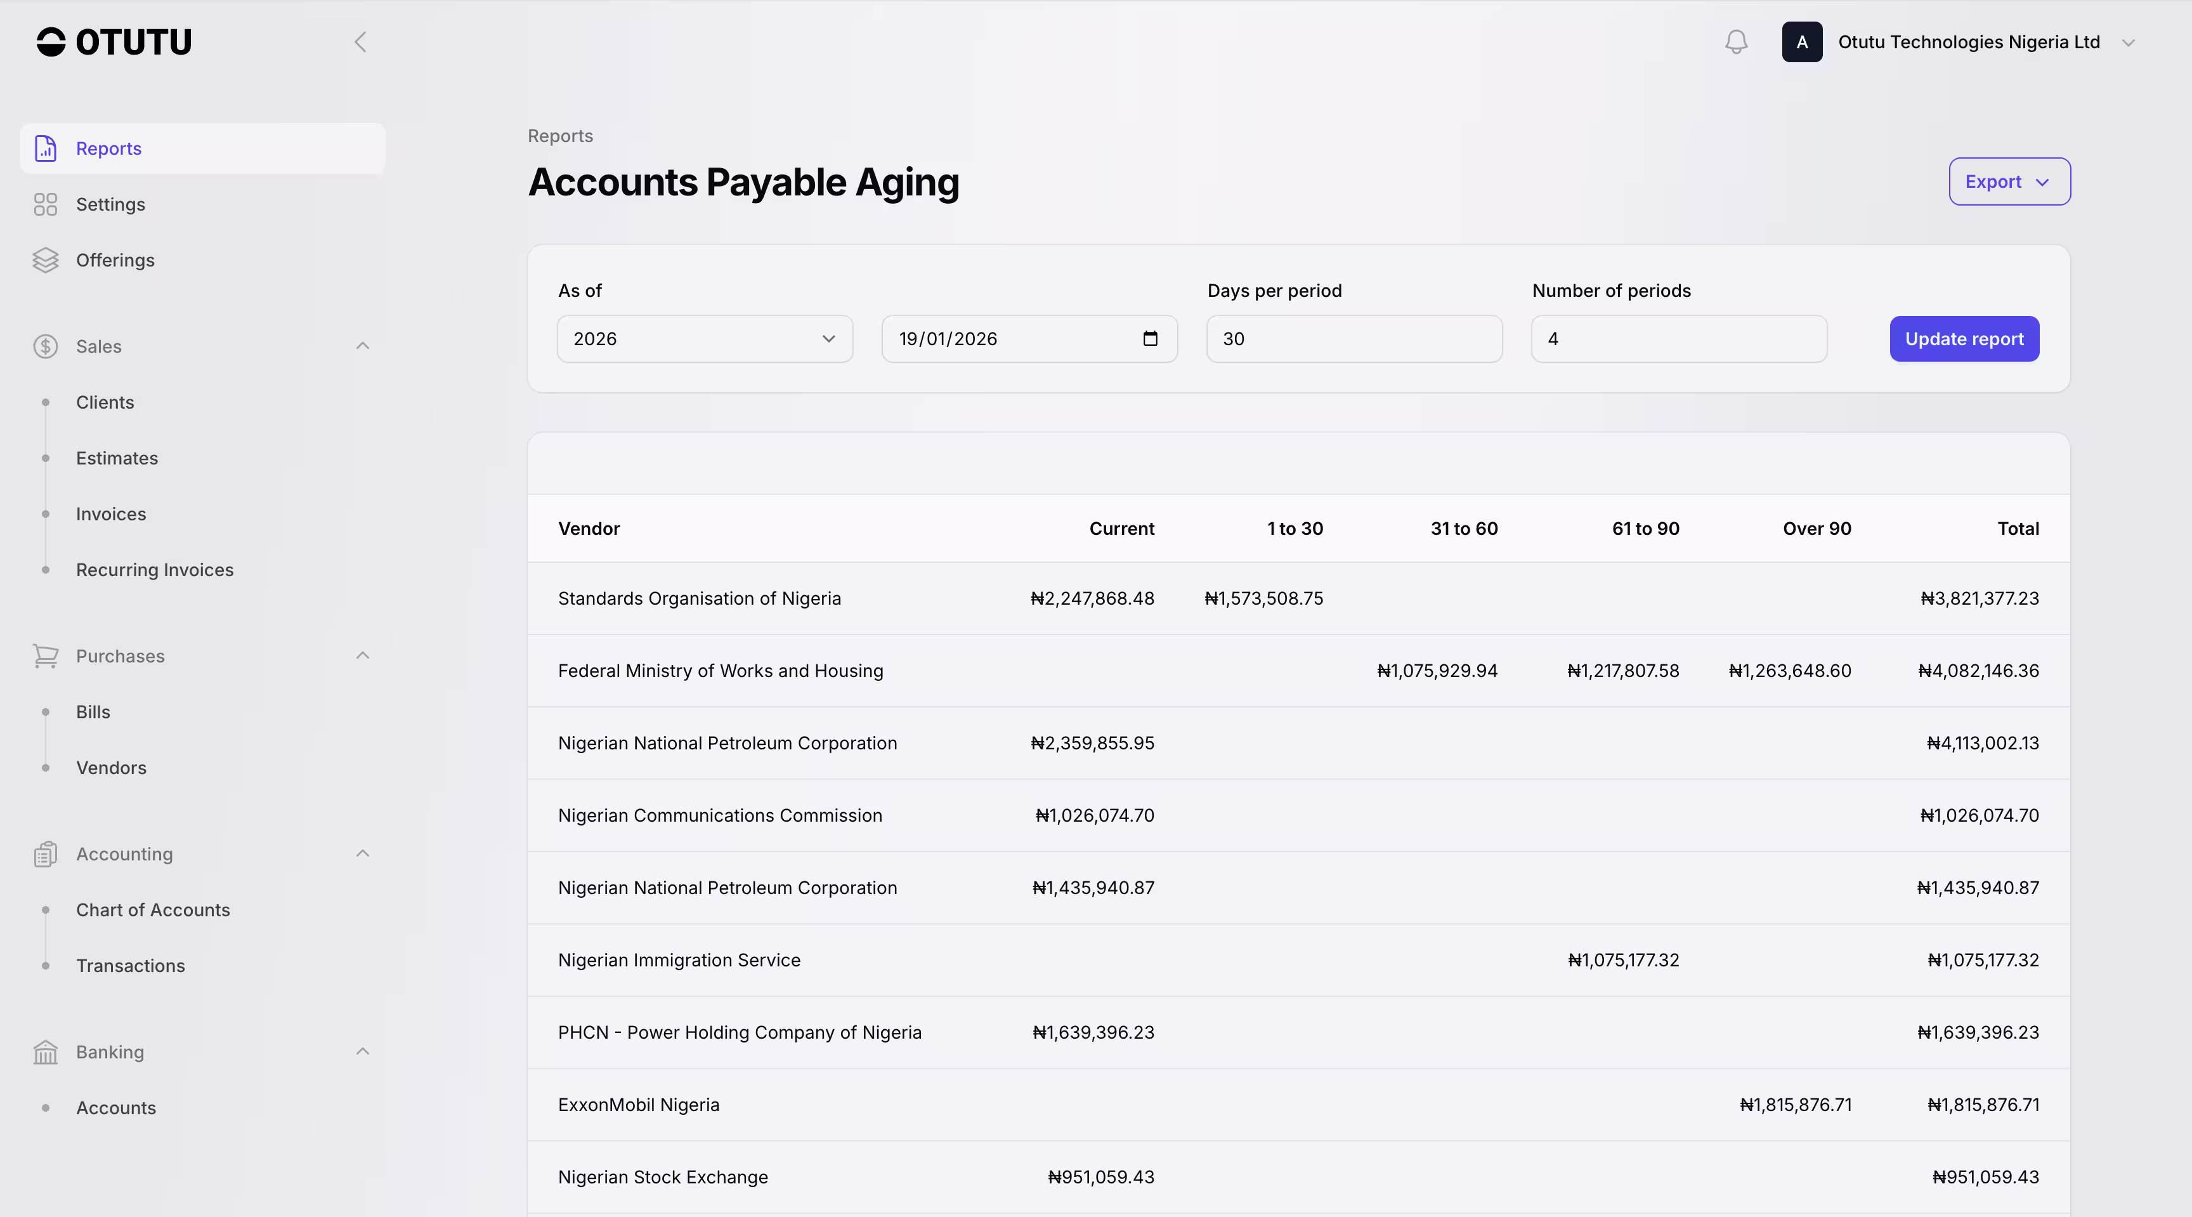Expand the Otutu Technologies company switcher
Viewport: 2192px width, 1217px height.
(2128, 43)
